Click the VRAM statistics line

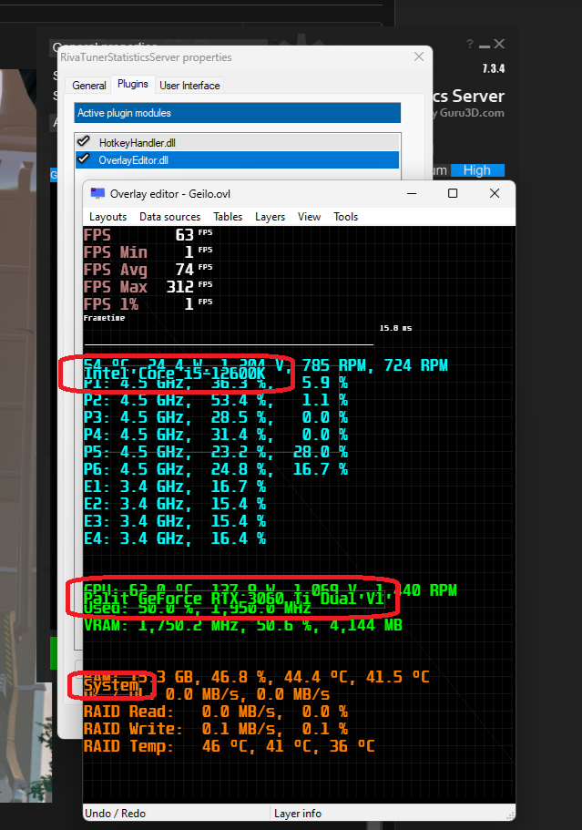[243, 625]
